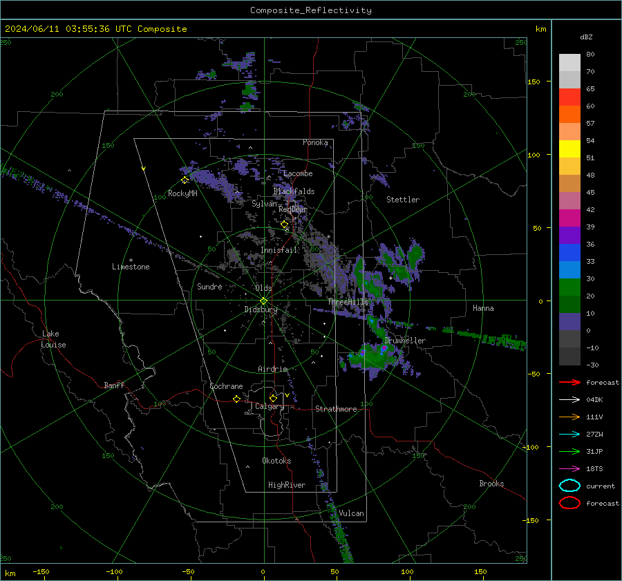Screen dimensions: 622x581
Task: Click the magenta 18TS arrow legend icon
Action: click(569, 468)
